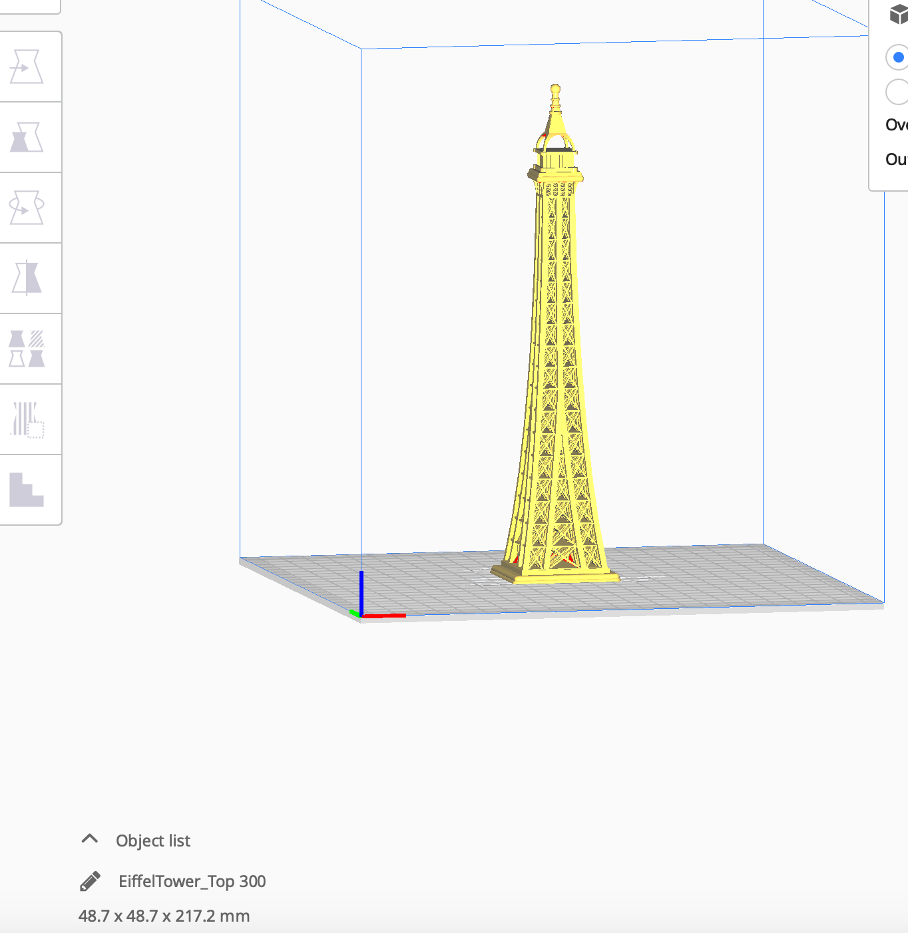
Task: Select the empty radio button below
Action: 897,92
